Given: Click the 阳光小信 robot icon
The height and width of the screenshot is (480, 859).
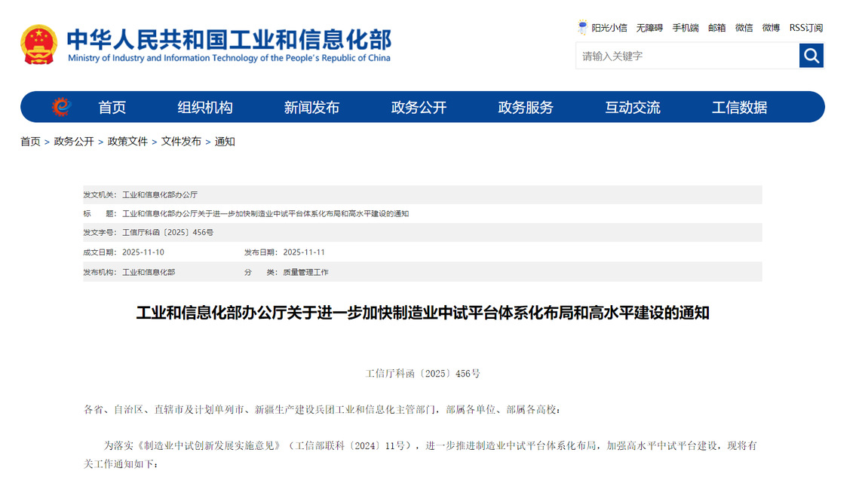Looking at the screenshot, I should pyautogui.click(x=582, y=28).
